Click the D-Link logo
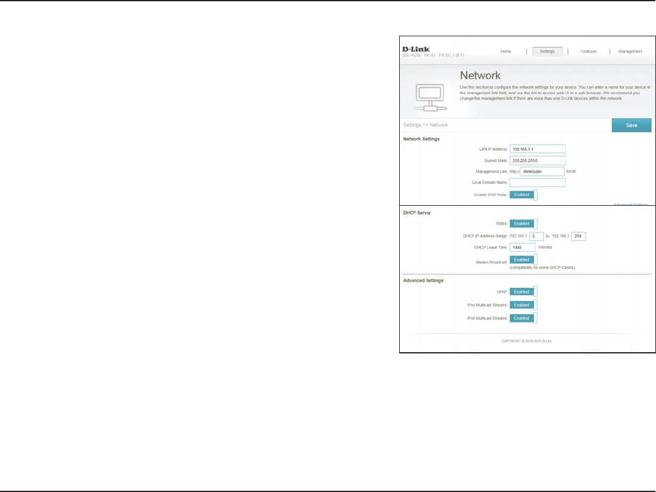This screenshot has height=492, width=656. (416, 50)
